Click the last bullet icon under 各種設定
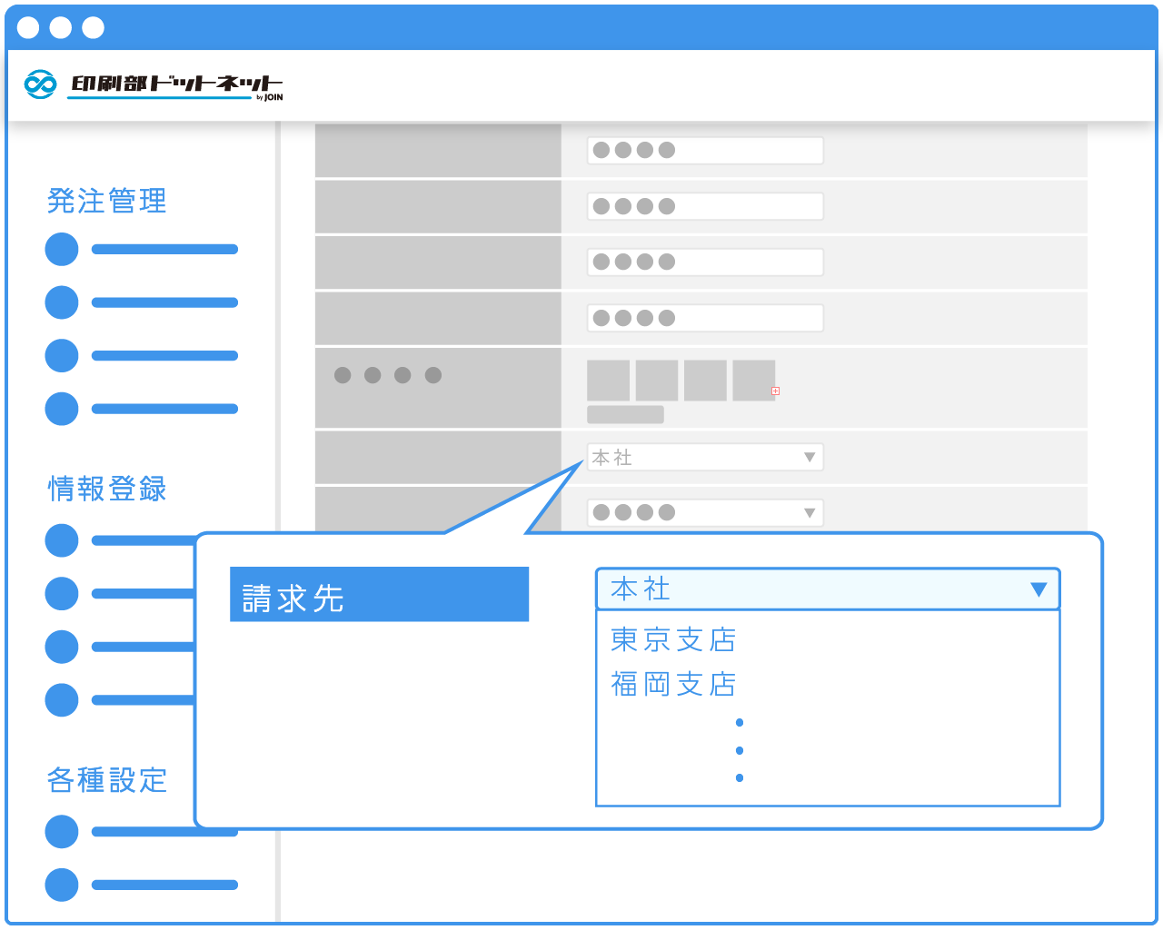 tap(62, 885)
